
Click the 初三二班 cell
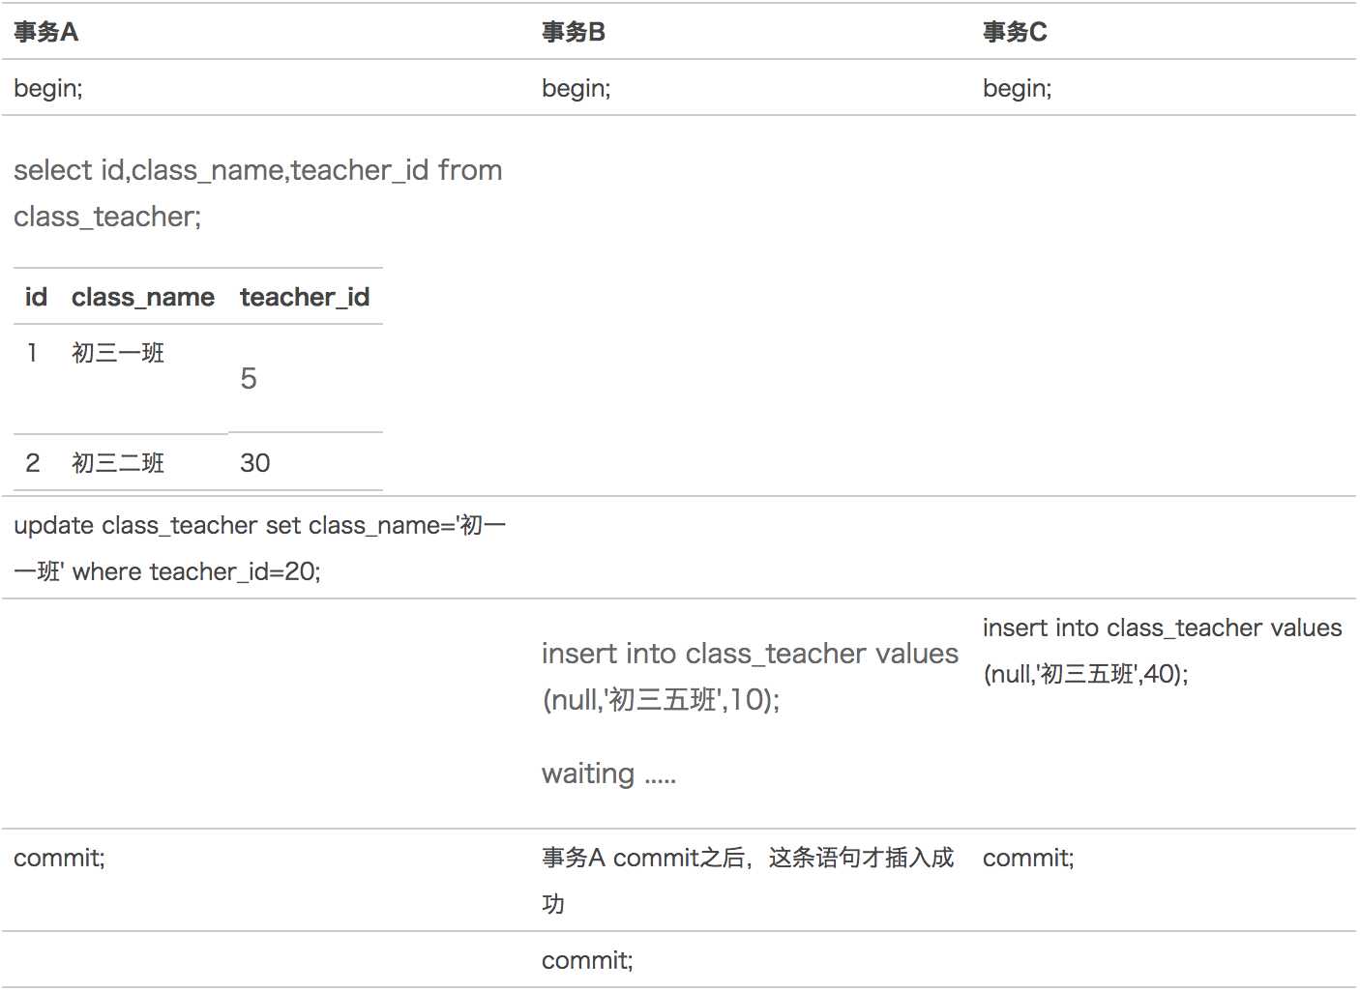tap(118, 463)
